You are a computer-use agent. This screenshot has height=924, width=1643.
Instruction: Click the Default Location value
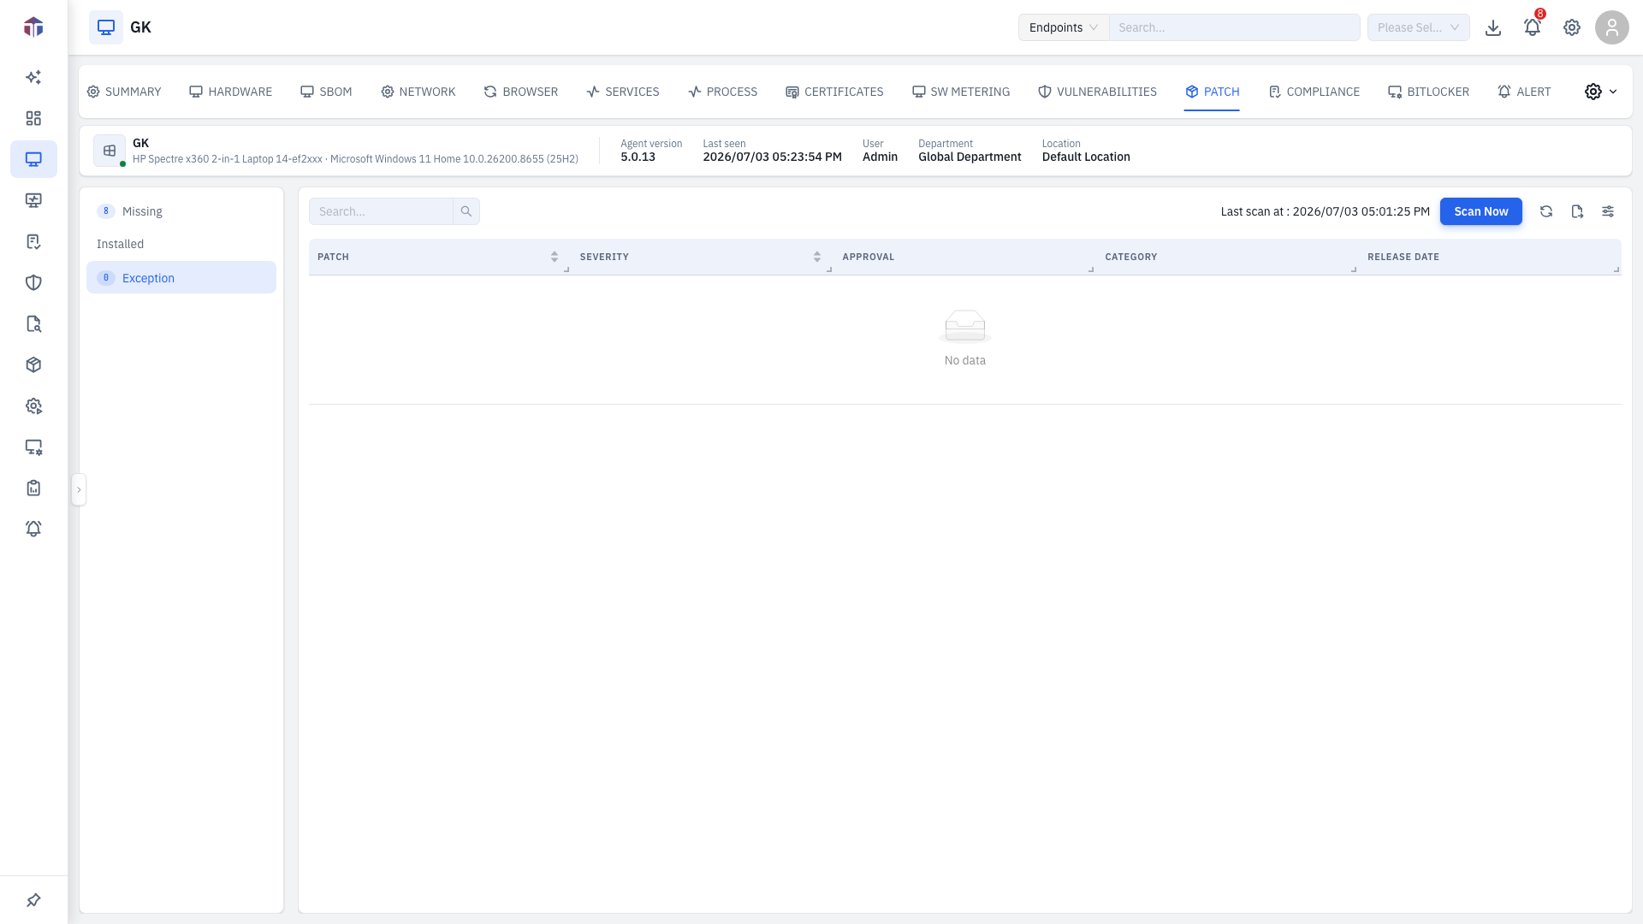point(1086,157)
